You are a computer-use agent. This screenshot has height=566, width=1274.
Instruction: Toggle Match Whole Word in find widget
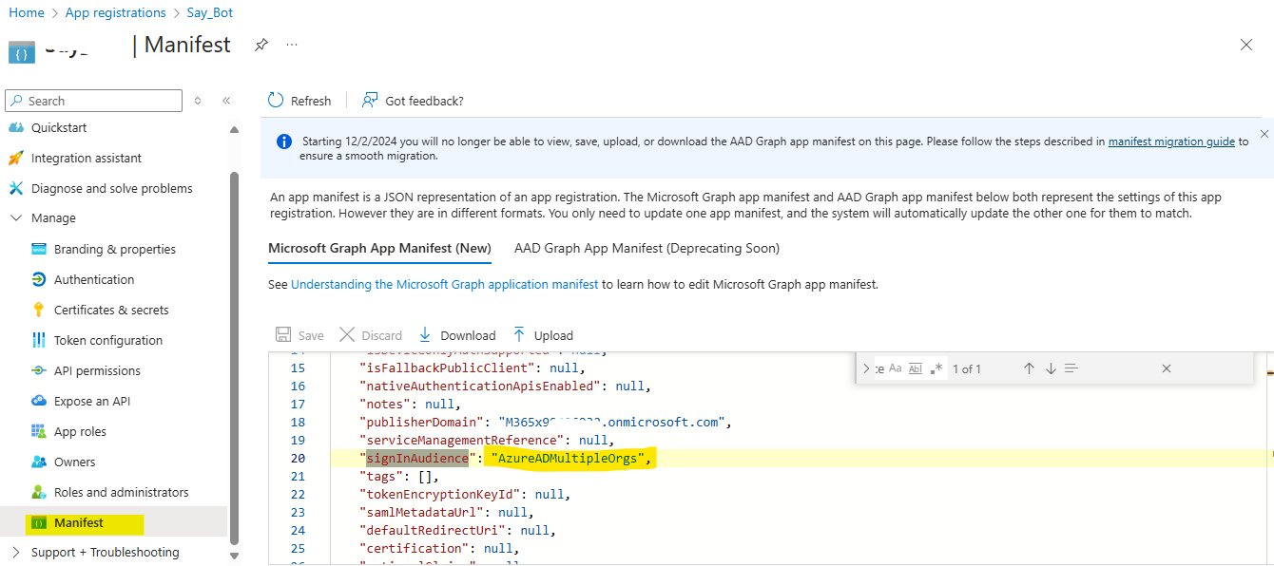(x=916, y=368)
